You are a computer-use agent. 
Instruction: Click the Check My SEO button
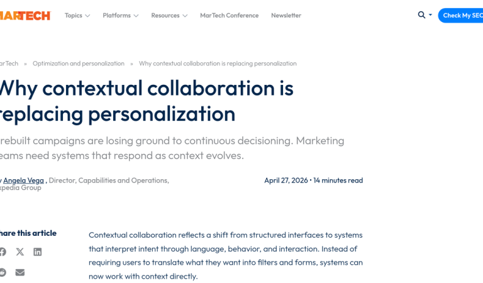(x=461, y=15)
